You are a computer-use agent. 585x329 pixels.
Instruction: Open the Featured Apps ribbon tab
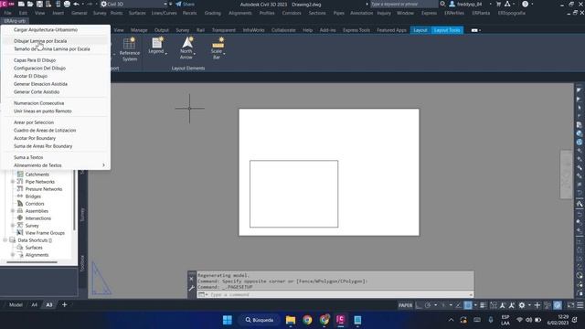point(391,30)
